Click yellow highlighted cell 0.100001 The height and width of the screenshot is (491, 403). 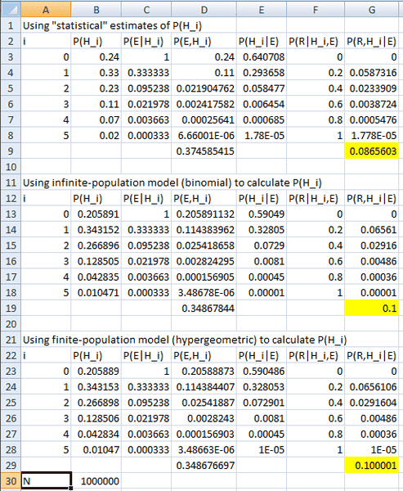[372, 466]
